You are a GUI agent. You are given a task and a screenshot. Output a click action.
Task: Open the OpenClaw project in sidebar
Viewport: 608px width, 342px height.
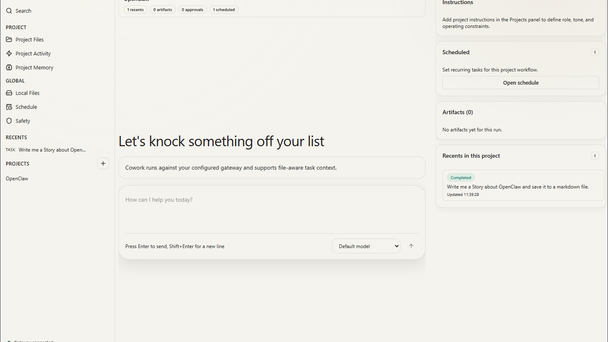pos(17,179)
